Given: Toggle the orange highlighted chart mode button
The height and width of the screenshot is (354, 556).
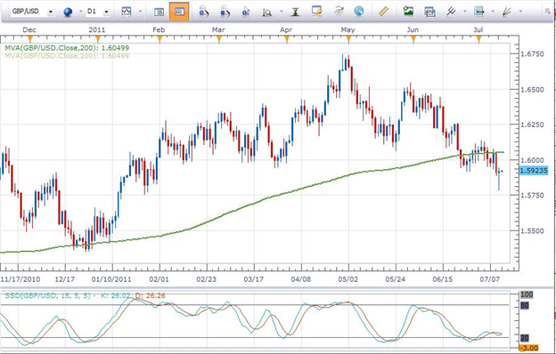Looking at the screenshot, I should pyautogui.click(x=179, y=12).
